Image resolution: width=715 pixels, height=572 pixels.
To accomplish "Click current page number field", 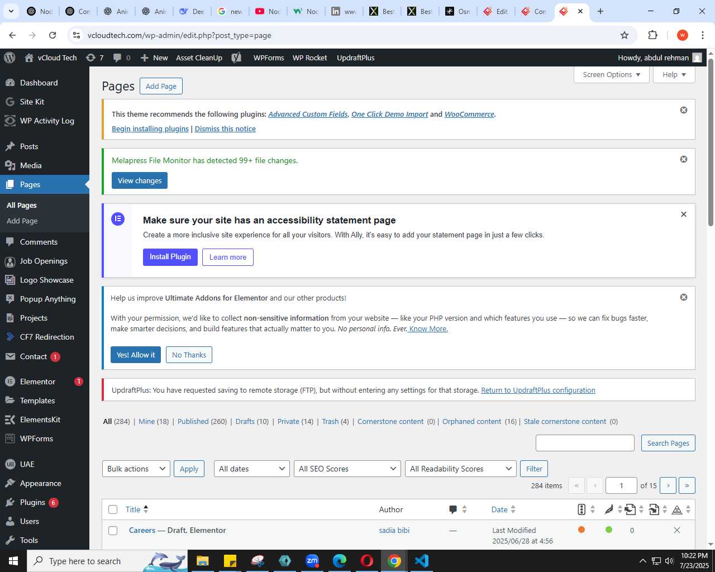I will coord(621,485).
